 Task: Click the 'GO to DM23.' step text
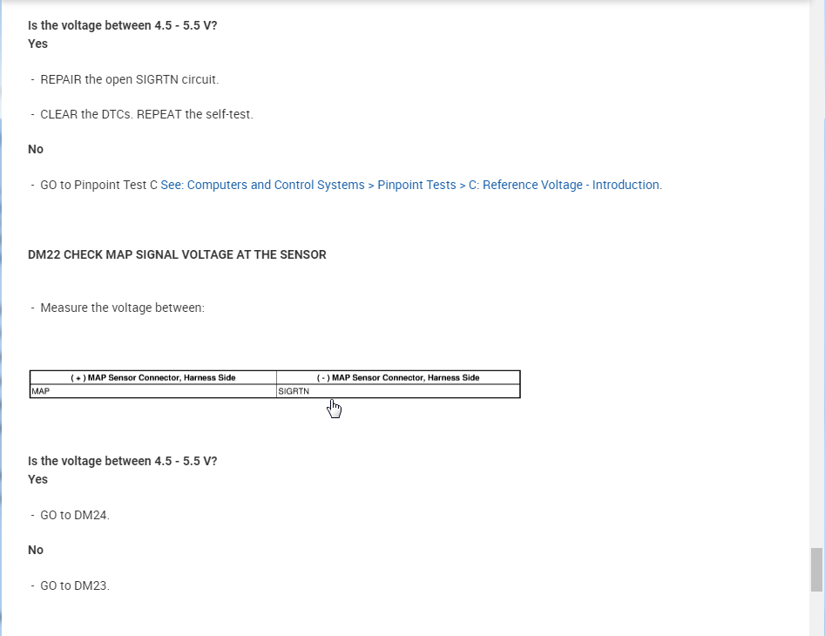[75, 585]
